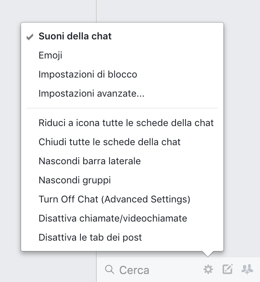Open Impostazioni avanzate...
The image size is (260, 282).
pyautogui.click(x=91, y=94)
